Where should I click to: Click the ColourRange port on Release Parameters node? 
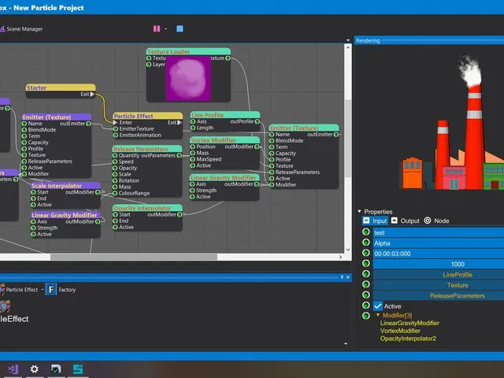point(115,194)
